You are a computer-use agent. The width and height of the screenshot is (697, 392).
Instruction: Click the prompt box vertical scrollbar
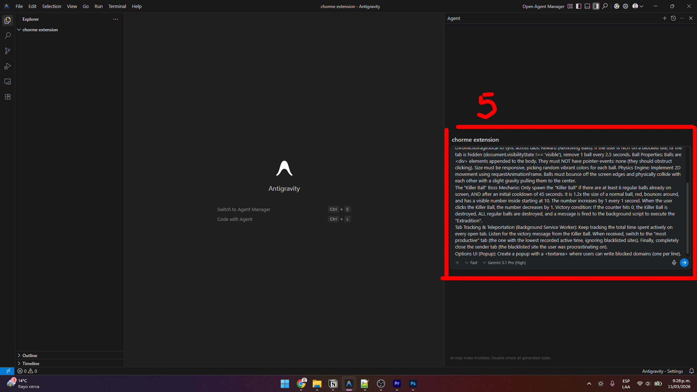click(688, 218)
